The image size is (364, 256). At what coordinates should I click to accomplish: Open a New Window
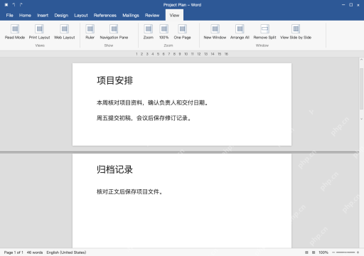pyautogui.click(x=215, y=32)
